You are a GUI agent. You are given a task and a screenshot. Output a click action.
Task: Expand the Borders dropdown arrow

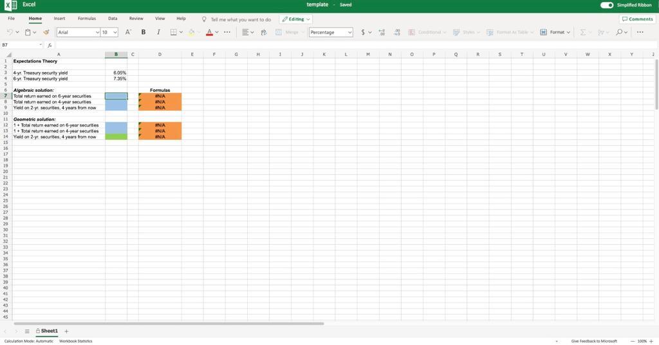pyautogui.click(x=181, y=32)
